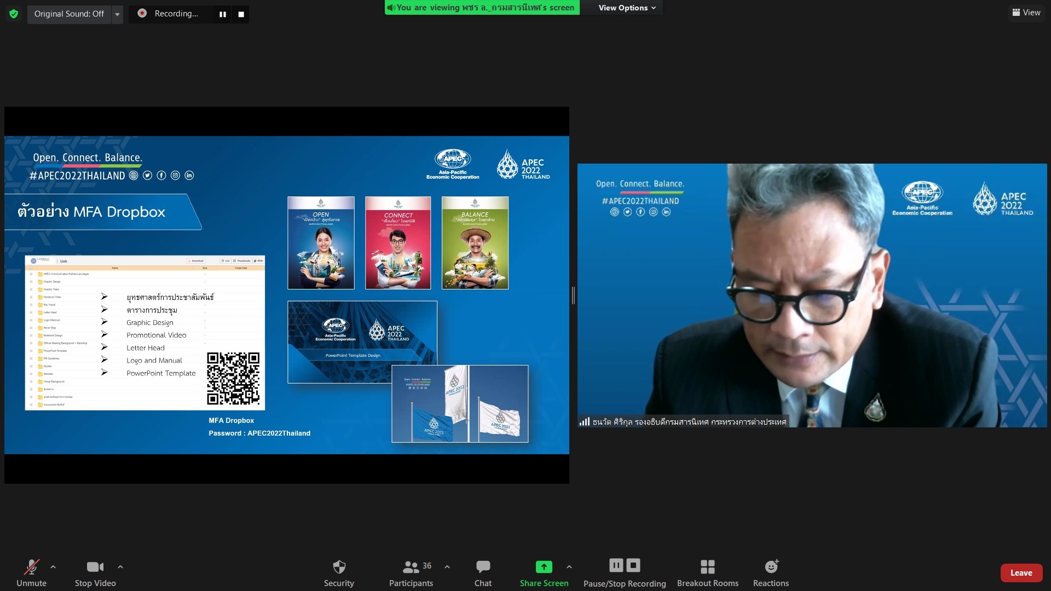Click the Twitter icon beside hashtag
This screenshot has height=591, width=1051.
click(x=147, y=175)
